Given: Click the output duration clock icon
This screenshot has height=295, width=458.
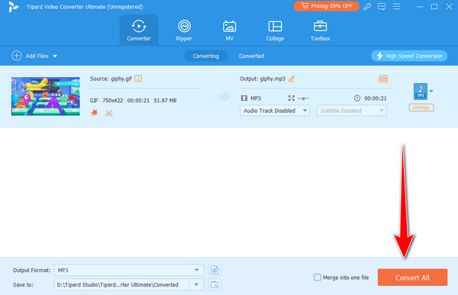Looking at the screenshot, I should (357, 98).
